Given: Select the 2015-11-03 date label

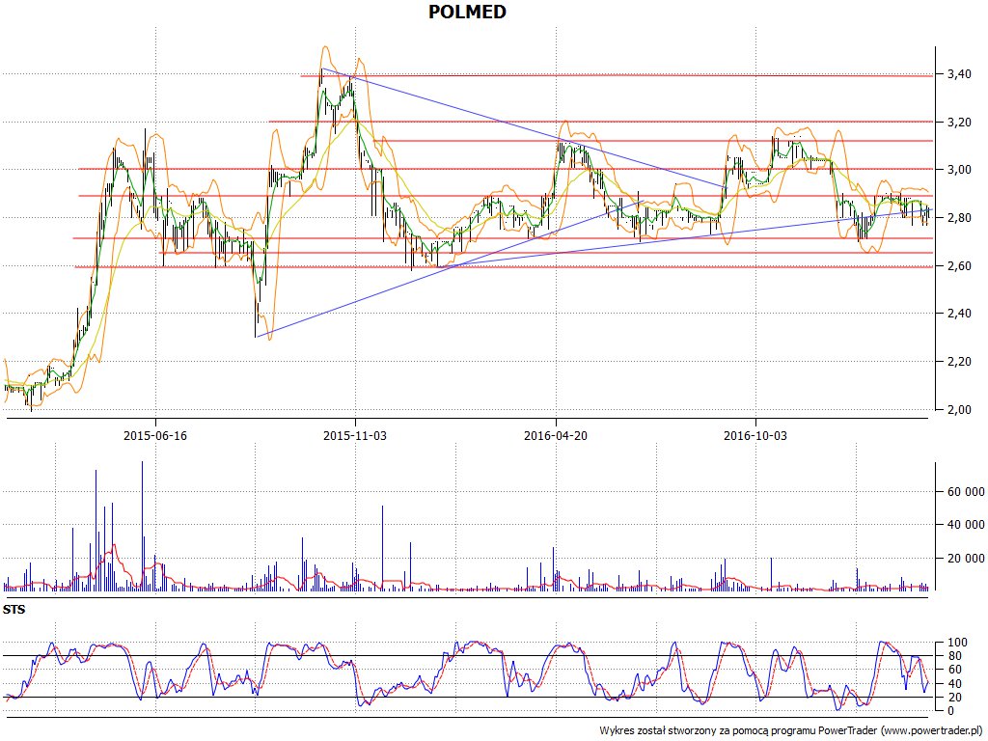Looking at the screenshot, I should click(355, 435).
